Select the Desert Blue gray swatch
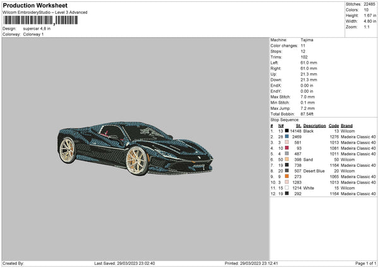Image resolution: width=379 pixels, height=268 pixels. (x=286, y=171)
